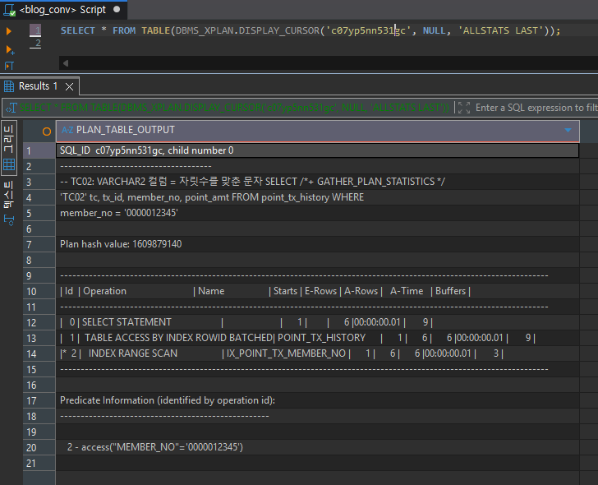Click the editor horizontal scroll left arrow

pos(66,63)
